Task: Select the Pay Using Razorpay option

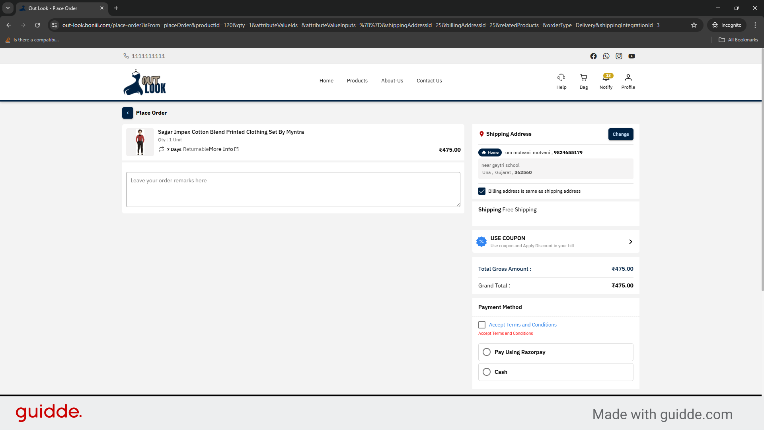Action: 486,352
